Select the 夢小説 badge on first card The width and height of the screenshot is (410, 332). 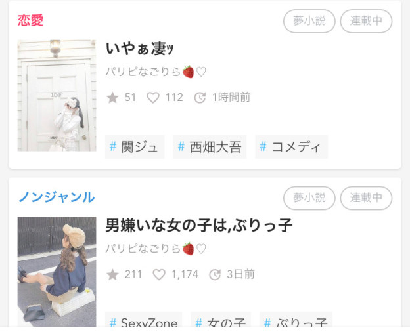(309, 21)
